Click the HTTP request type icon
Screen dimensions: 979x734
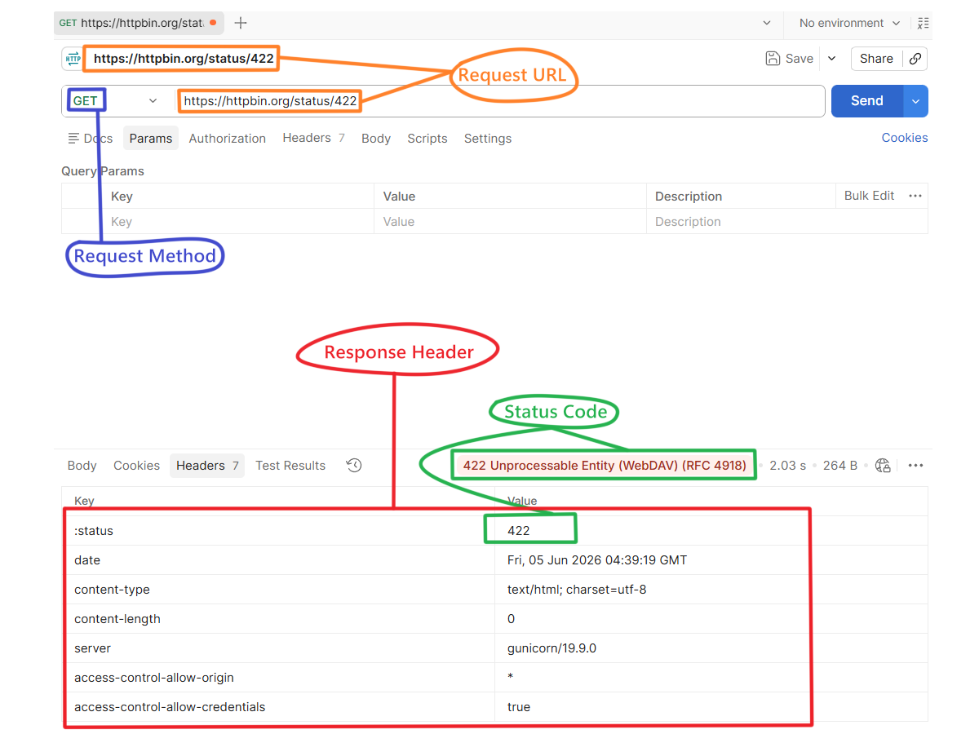coord(73,59)
